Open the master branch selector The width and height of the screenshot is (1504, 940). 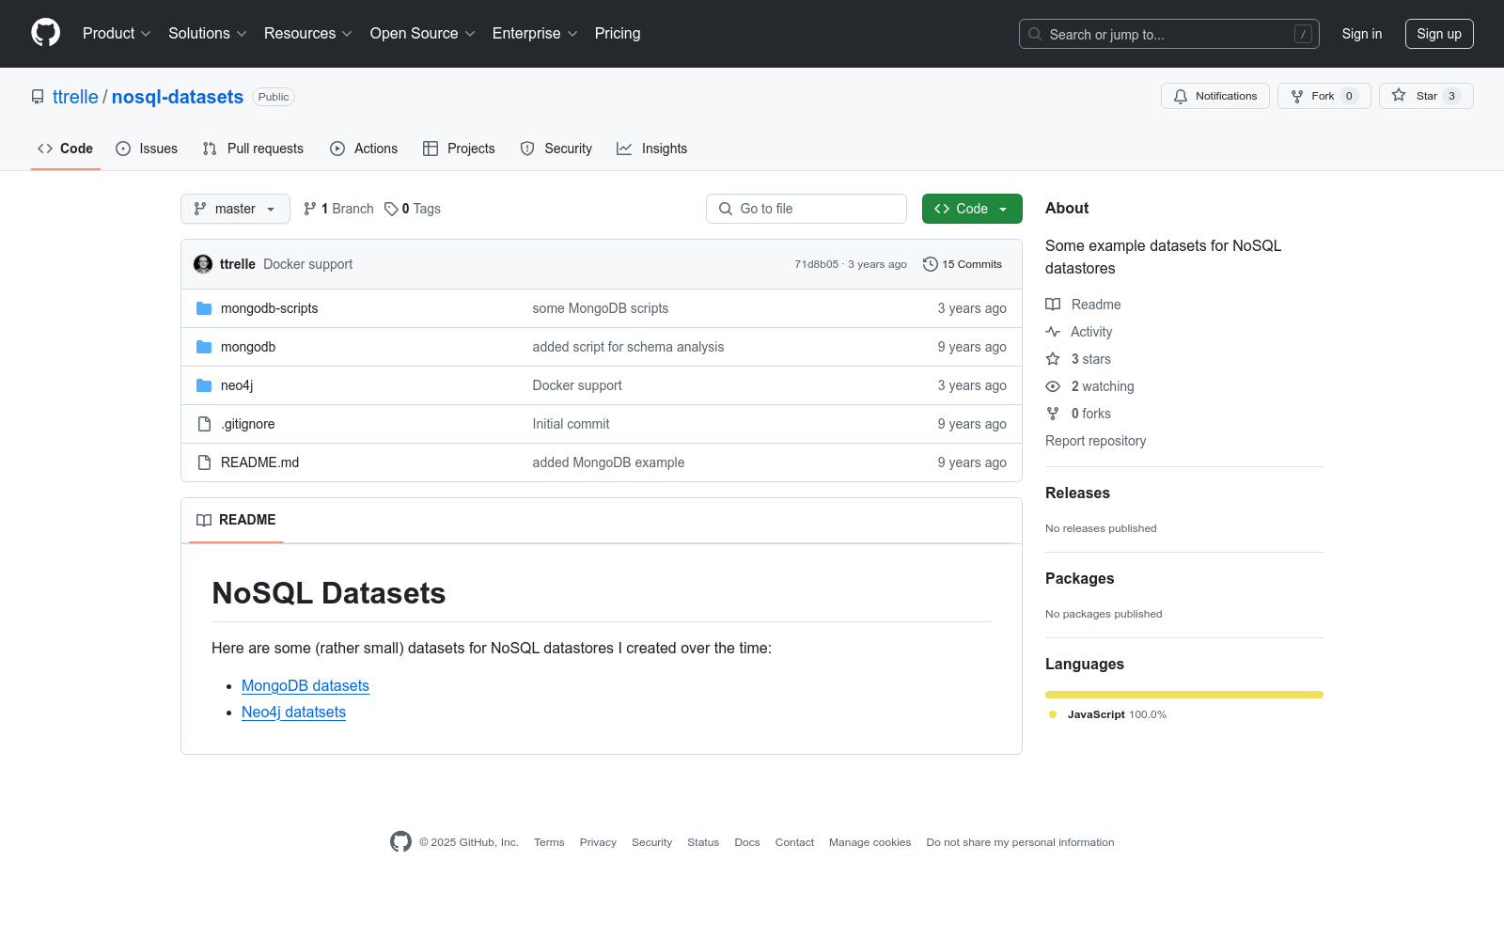pos(235,209)
